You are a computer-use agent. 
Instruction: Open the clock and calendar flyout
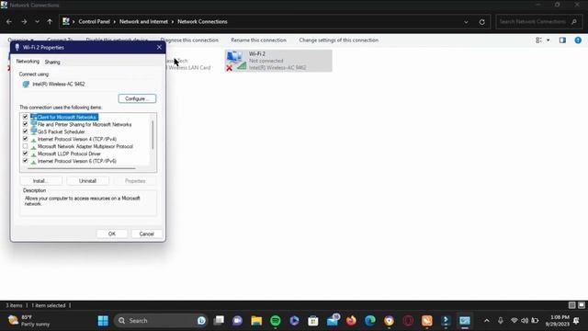(557, 321)
